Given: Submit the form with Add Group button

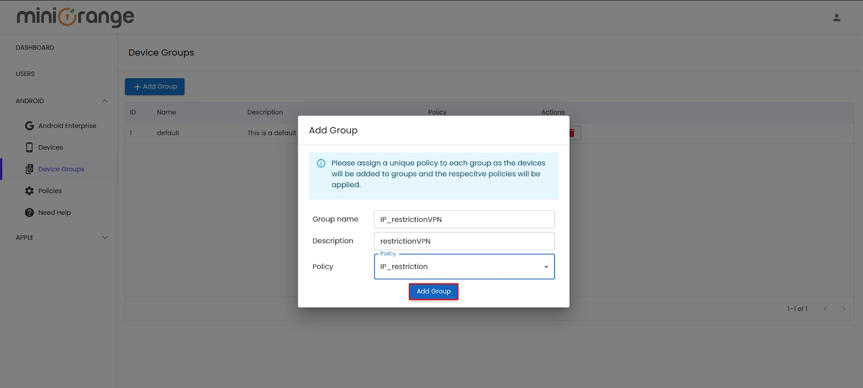Looking at the screenshot, I should click(433, 291).
